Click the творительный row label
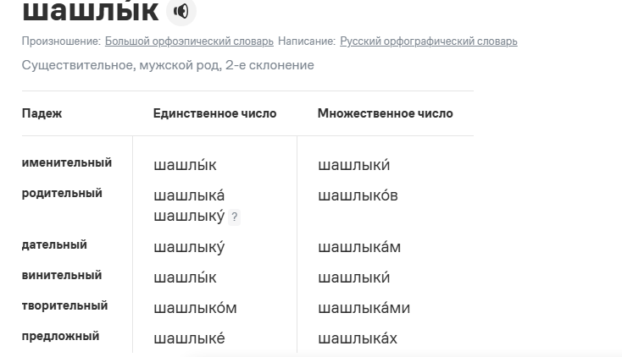This screenshot has width=622, height=357. coord(64,305)
